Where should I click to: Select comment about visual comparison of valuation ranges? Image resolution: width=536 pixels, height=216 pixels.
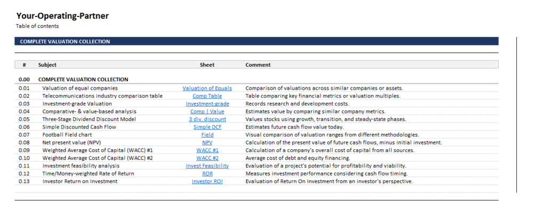pos(332,134)
